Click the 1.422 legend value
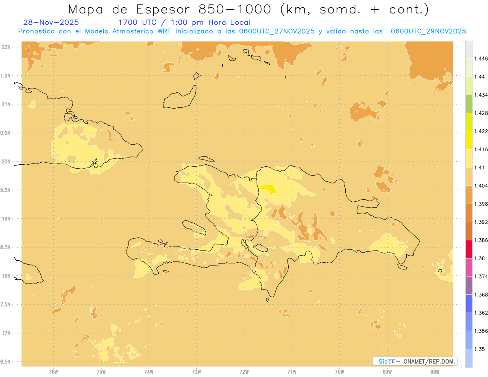Screen dimensions: 488x377 tap(481, 131)
